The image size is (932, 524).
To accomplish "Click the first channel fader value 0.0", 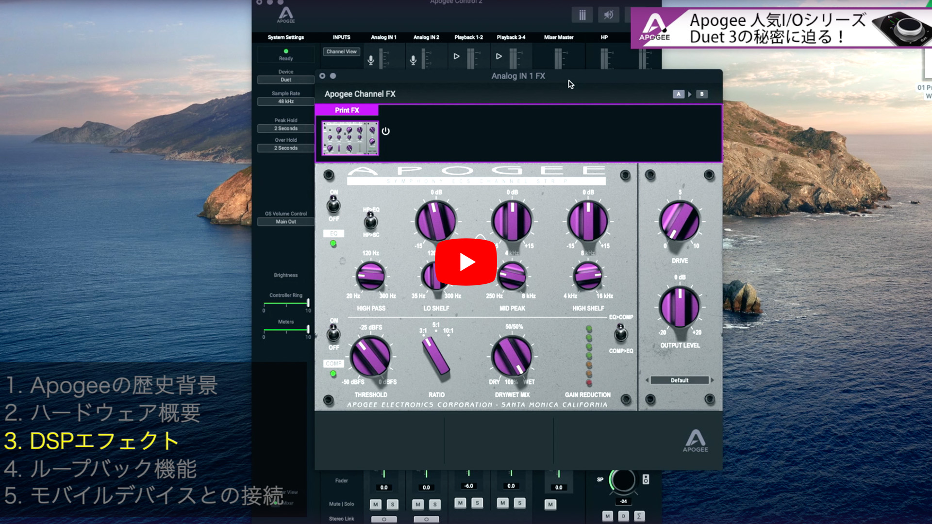I will point(384,487).
